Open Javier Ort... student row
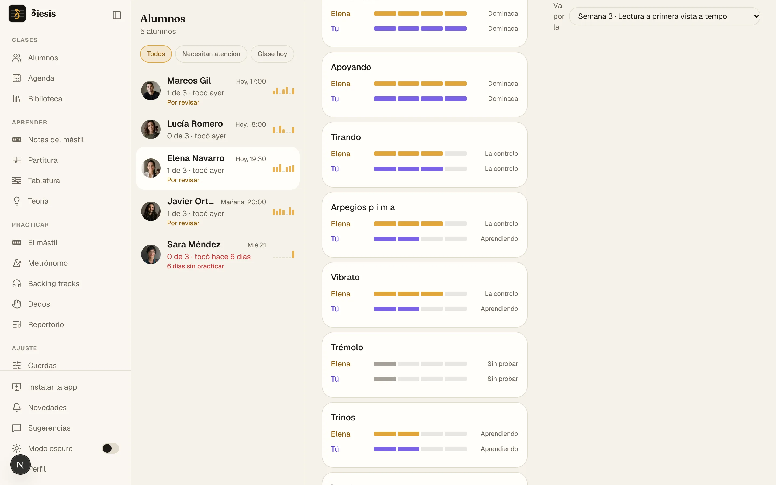Viewport: 776px width, 485px height. 218,212
